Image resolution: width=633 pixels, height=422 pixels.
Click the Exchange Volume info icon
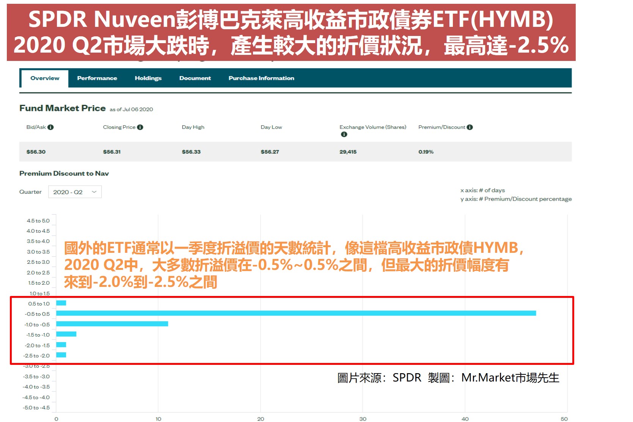[x=344, y=134]
